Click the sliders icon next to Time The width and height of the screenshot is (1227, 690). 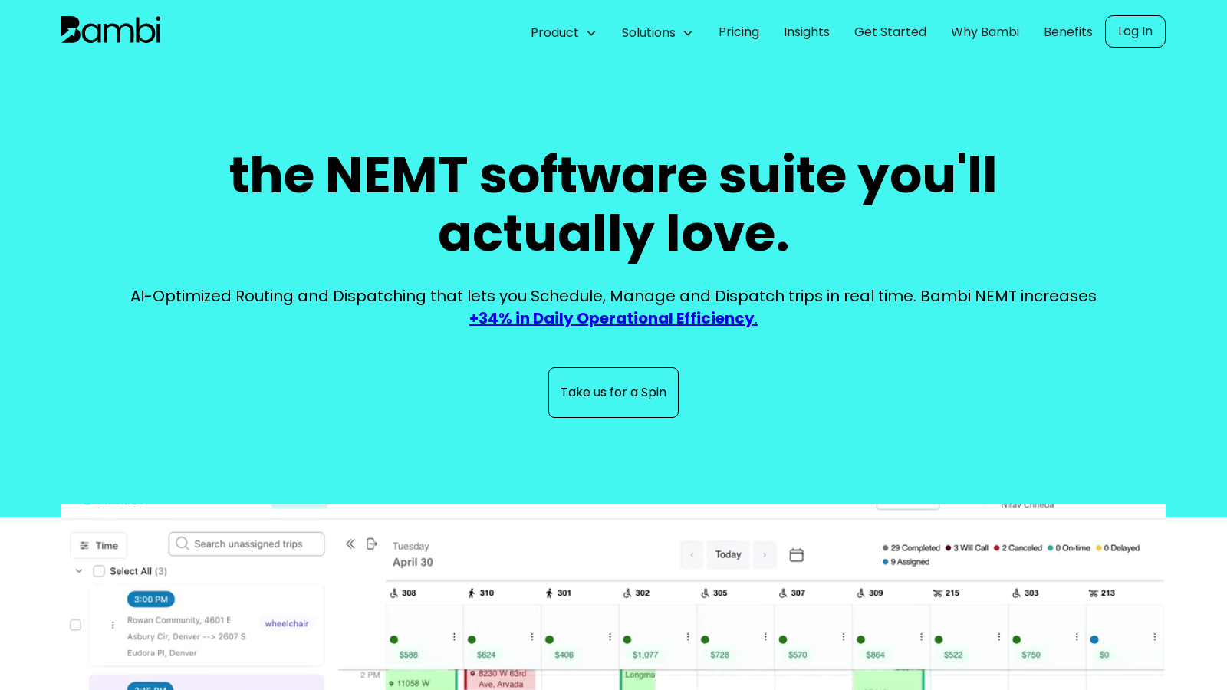pyautogui.click(x=84, y=546)
